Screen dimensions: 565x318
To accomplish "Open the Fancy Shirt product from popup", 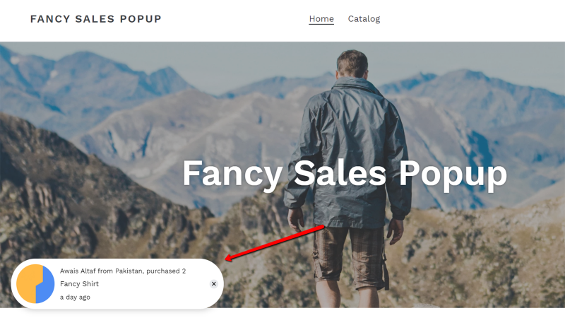I will [79, 284].
